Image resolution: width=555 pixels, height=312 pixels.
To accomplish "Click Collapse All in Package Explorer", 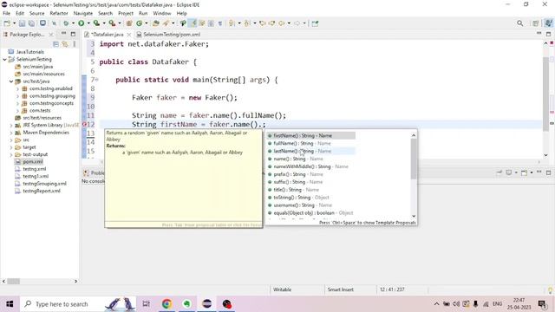I will [x=55, y=44].
